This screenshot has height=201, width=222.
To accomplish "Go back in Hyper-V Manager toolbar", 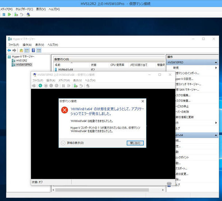I will click(x=9, y=50).
